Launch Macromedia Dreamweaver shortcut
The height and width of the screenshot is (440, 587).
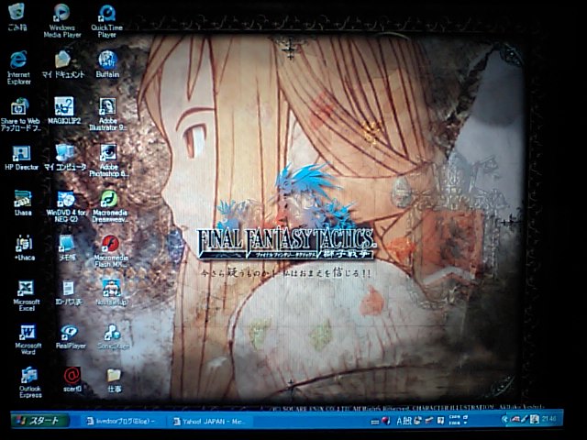click(x=110, y=206)
